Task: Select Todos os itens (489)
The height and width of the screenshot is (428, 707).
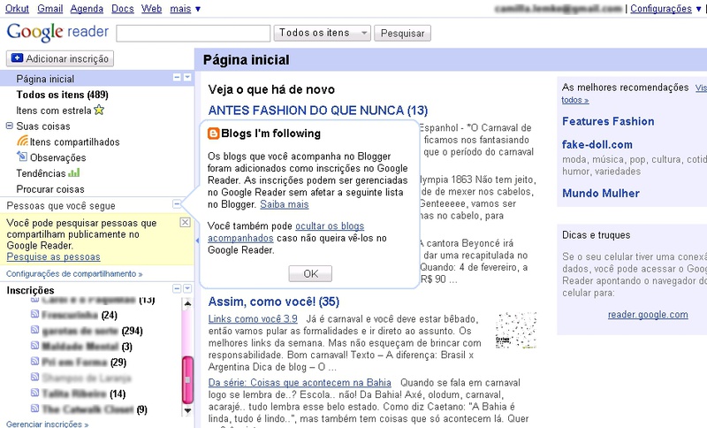Action: click(x=62, y=95)
